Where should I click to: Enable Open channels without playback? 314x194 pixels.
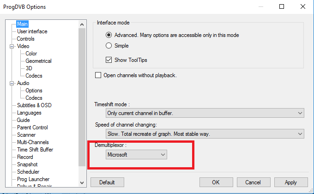pyautogui.click(x=98, y=75)
